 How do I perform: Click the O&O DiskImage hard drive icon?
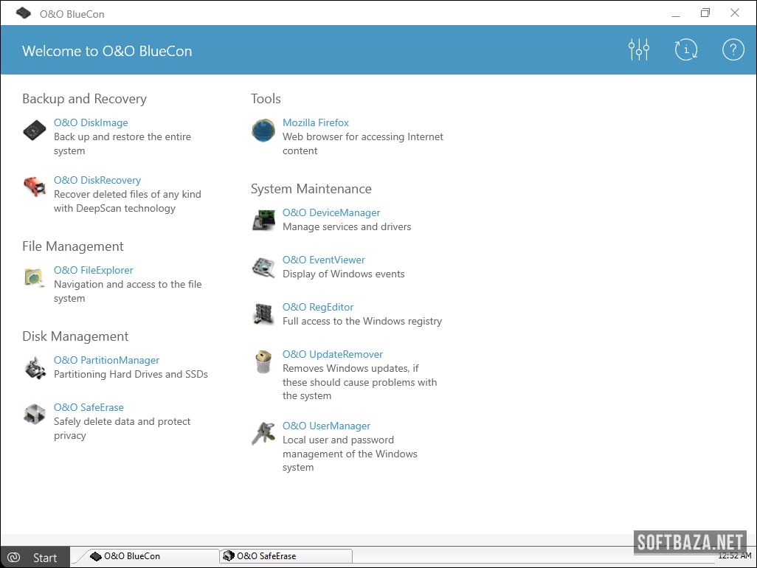pyautogui.click(x=34, y=131)
